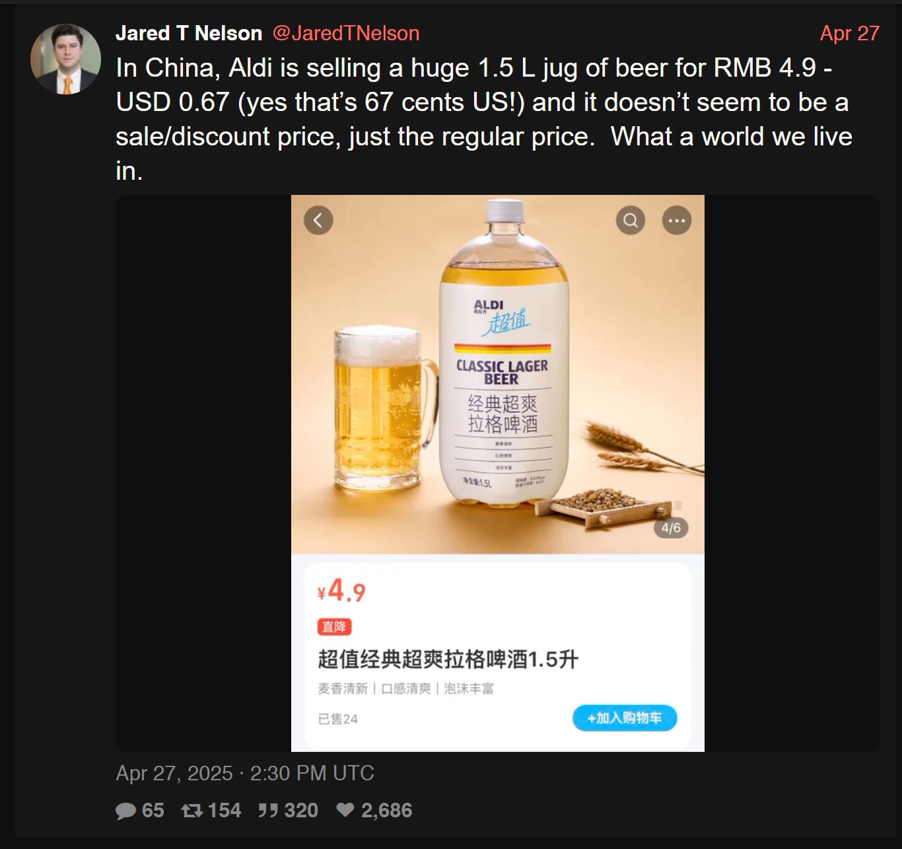
Task: Click the 154 retweets count
Action: (x=225, y=810)
